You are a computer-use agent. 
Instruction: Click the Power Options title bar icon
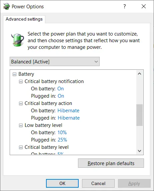coord(7,6)
